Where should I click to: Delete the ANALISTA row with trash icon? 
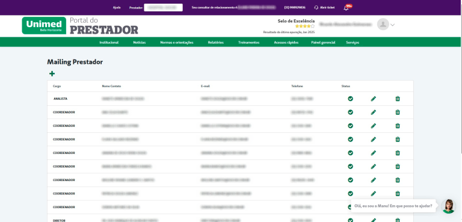click(398, 99)
